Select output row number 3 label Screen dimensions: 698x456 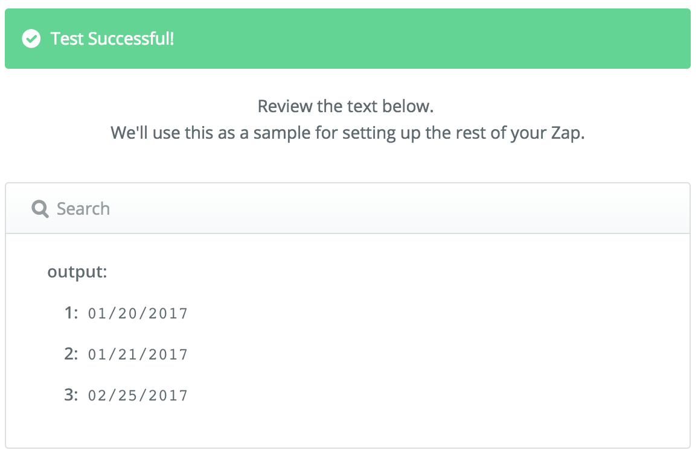click(x=71, y=394)
